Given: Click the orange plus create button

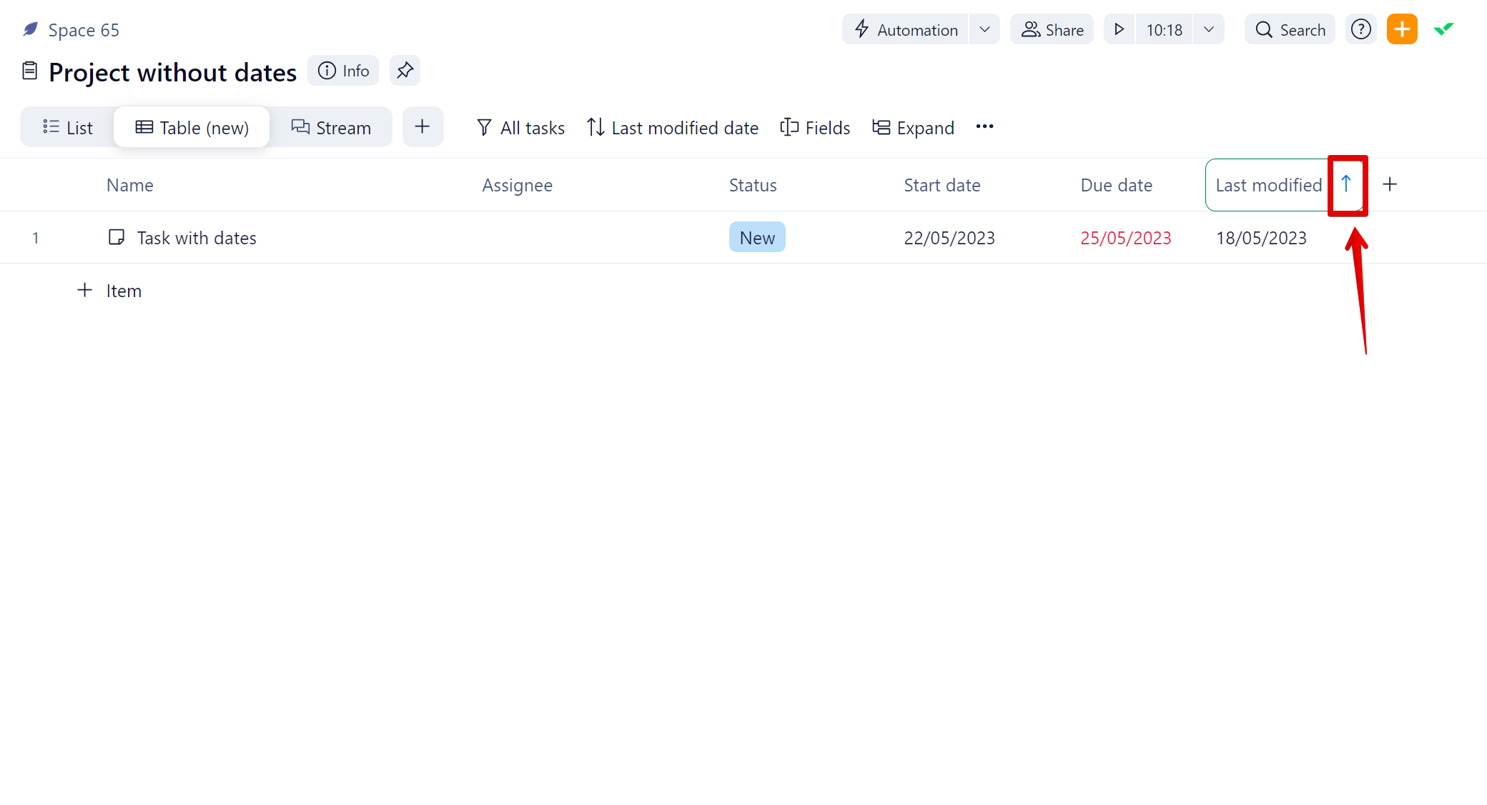Looking at the screenshot, I should pyautogui.click(x=1401, y=29).
